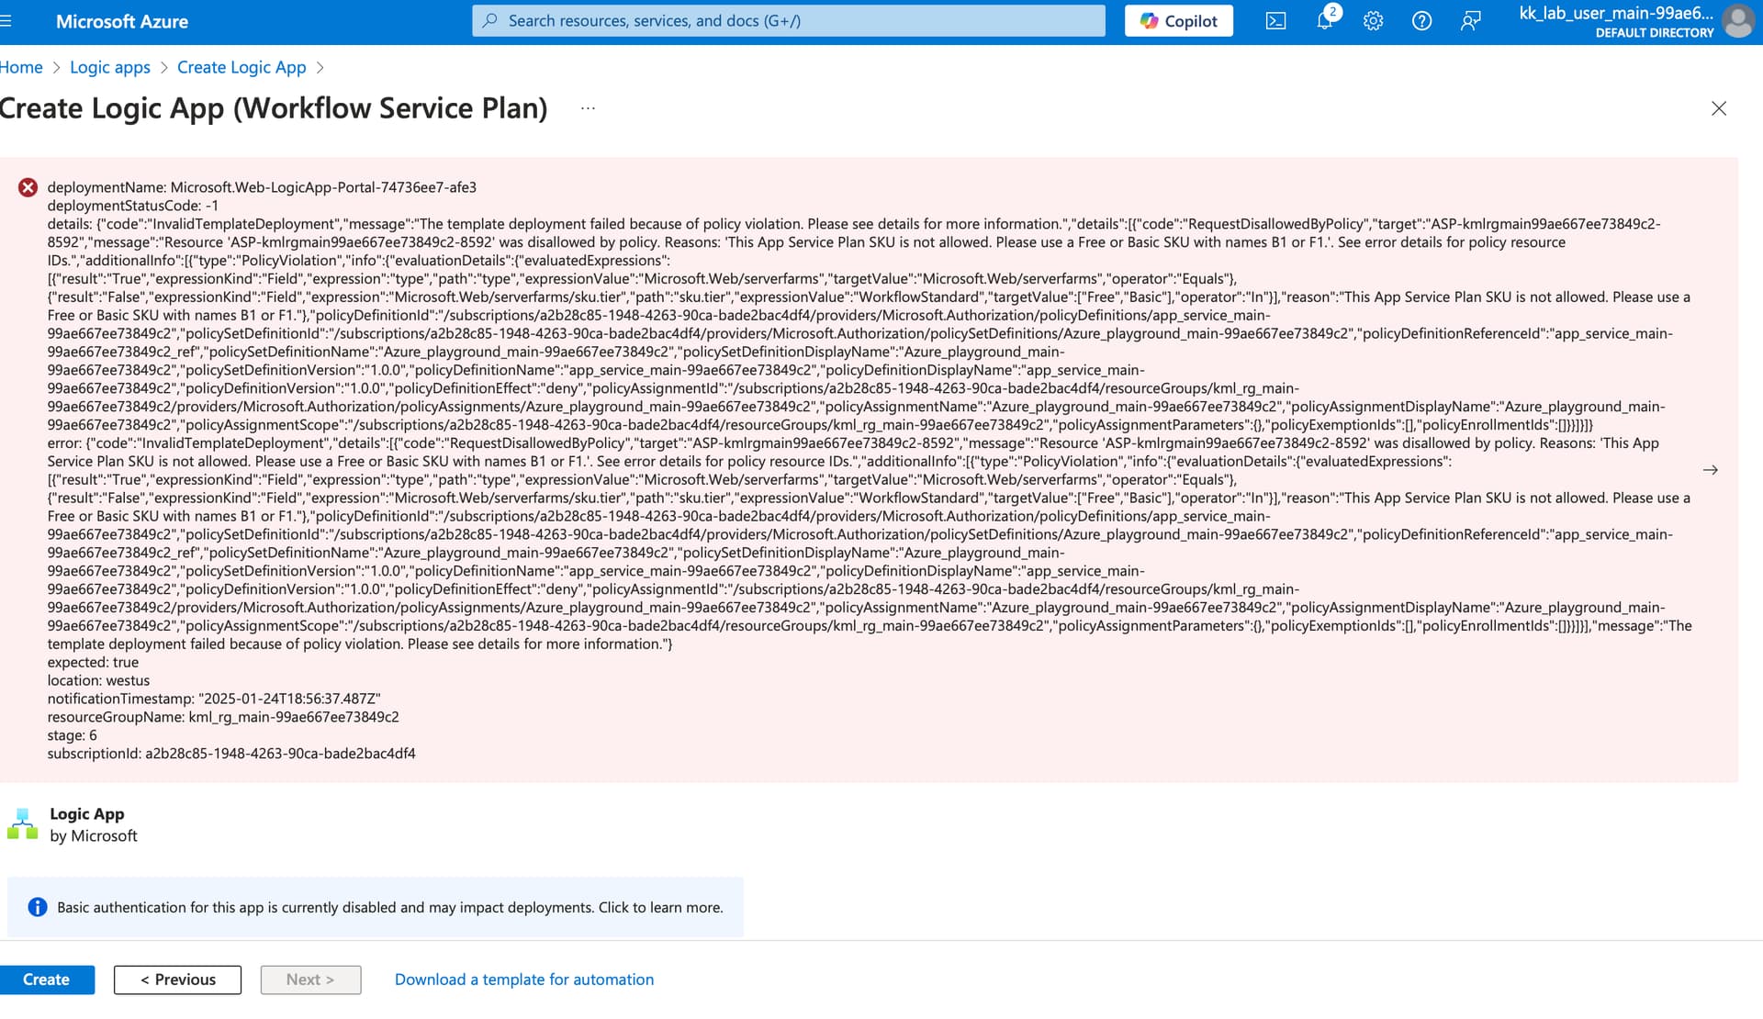
Task: Click the blue info icon
Action: tap(38, 907)
